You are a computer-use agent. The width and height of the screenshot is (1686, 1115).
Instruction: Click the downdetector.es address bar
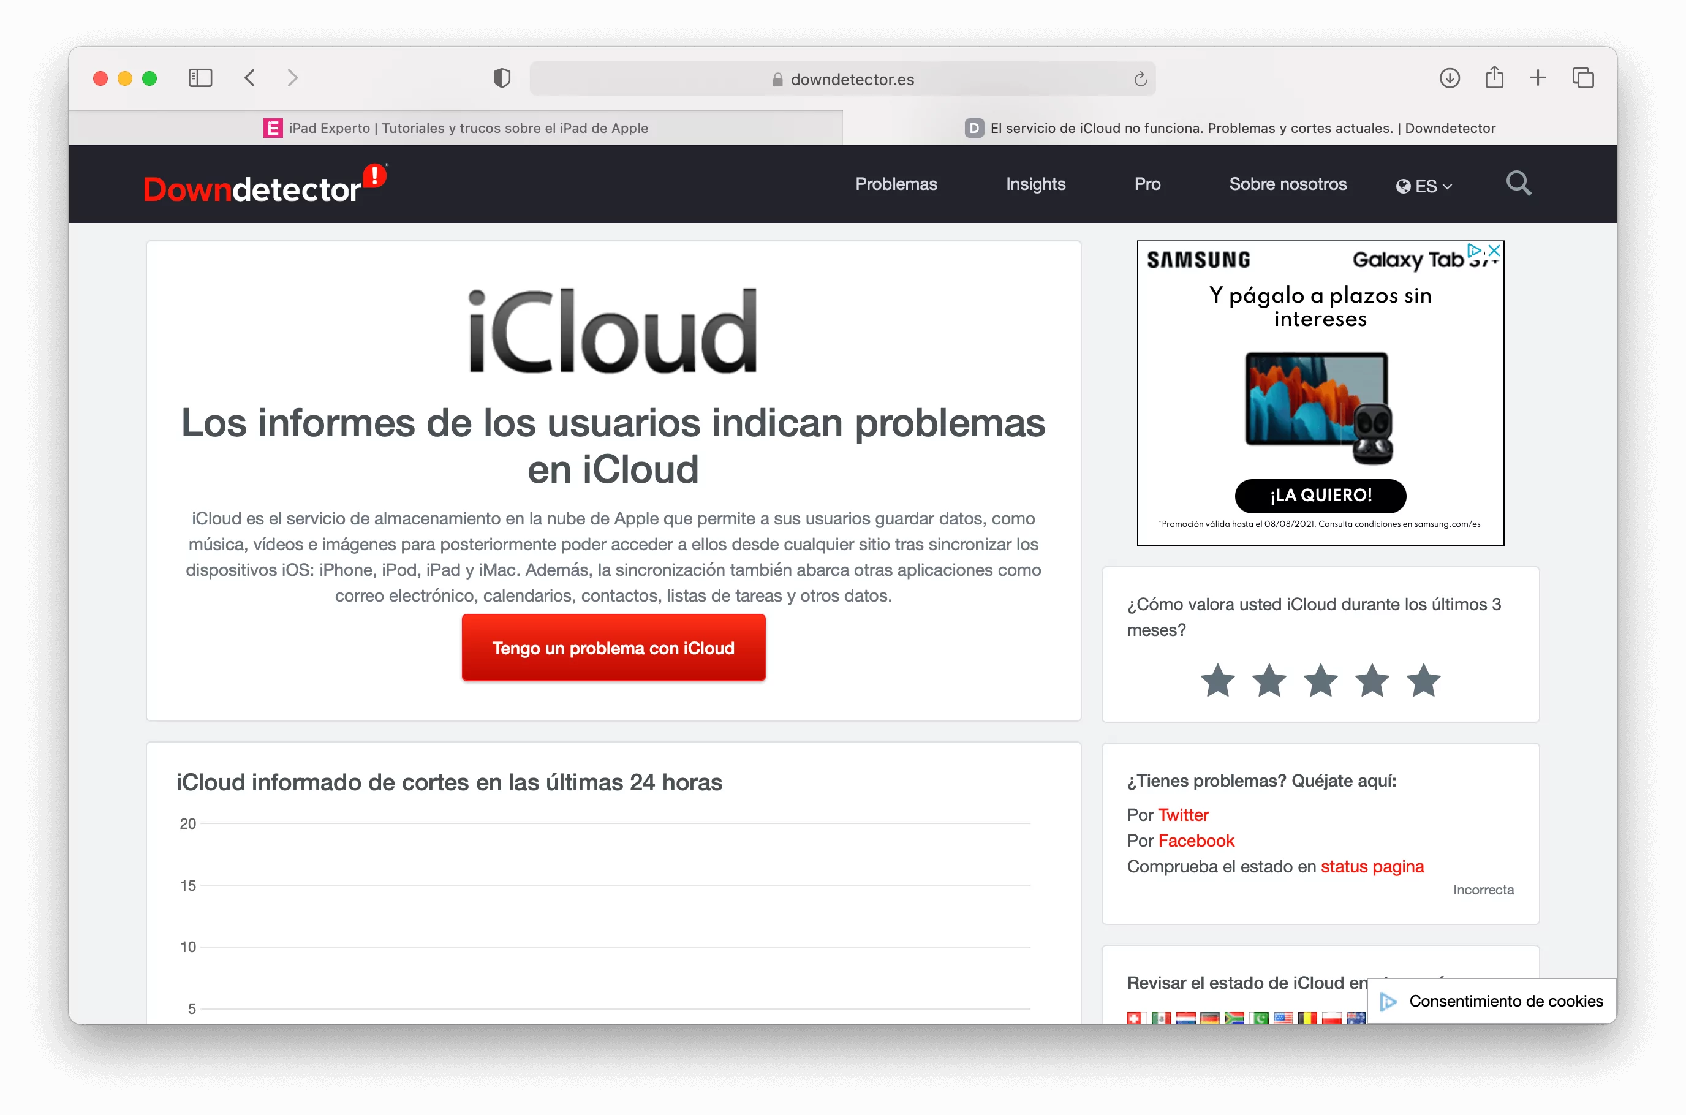(842, 79)
